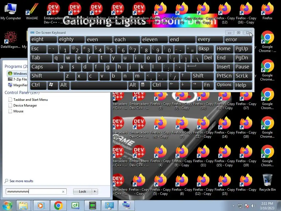Open Firefox - Copy (12) desktop shortcut
281x211 pixels.
tap(224, 13)
